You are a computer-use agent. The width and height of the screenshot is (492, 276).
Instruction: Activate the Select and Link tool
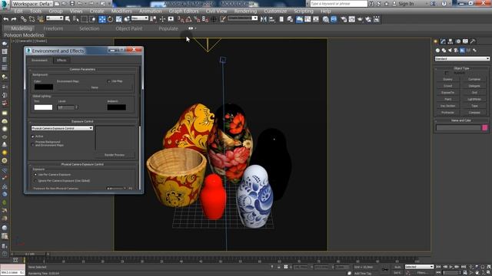(24, 19)
